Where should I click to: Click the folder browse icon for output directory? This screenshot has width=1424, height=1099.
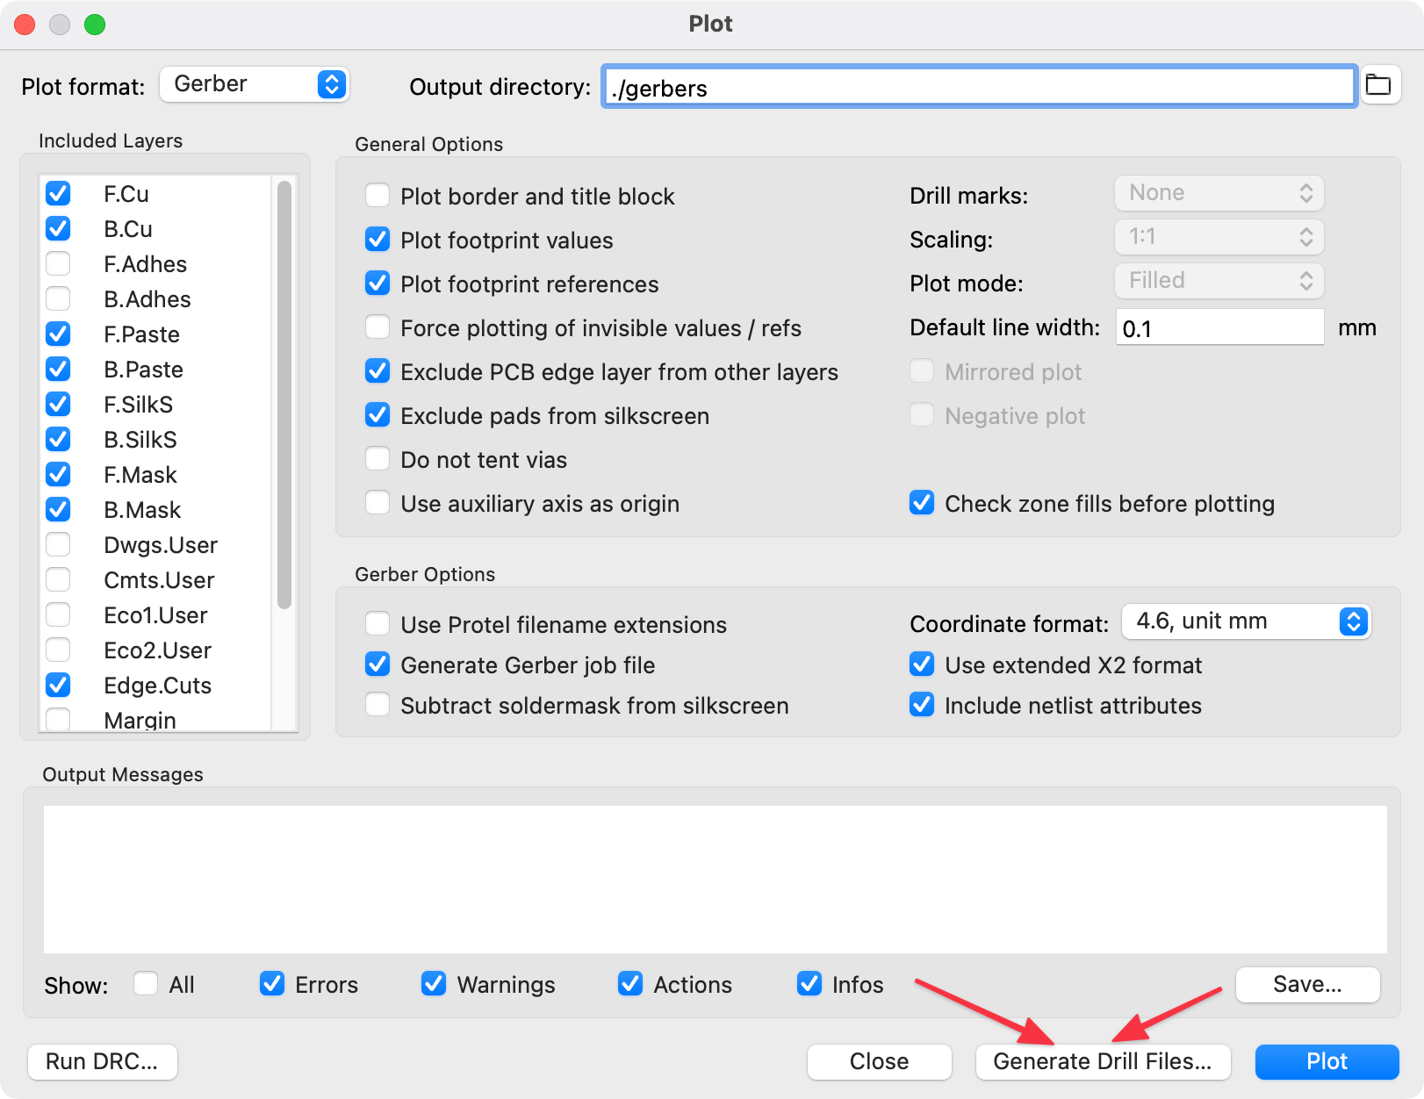(1378, 85)
